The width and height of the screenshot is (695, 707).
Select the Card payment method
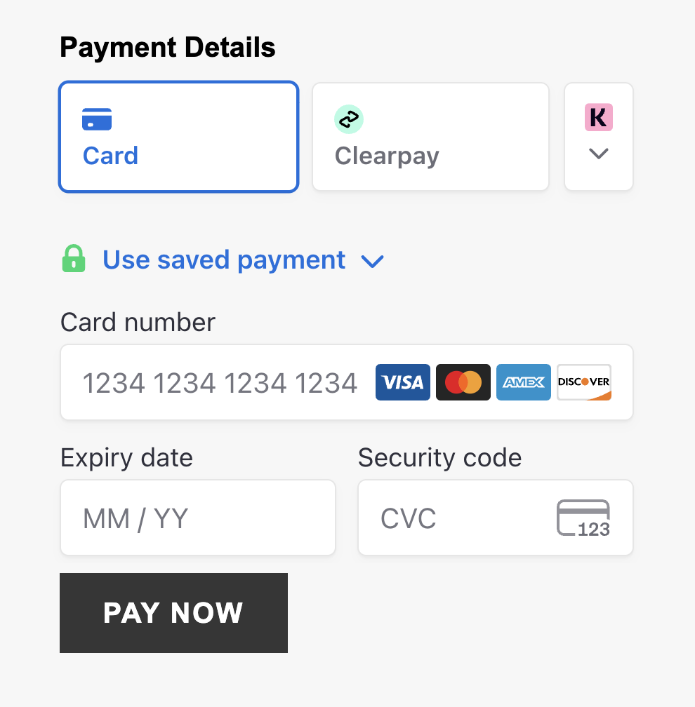tap(178, 136)
